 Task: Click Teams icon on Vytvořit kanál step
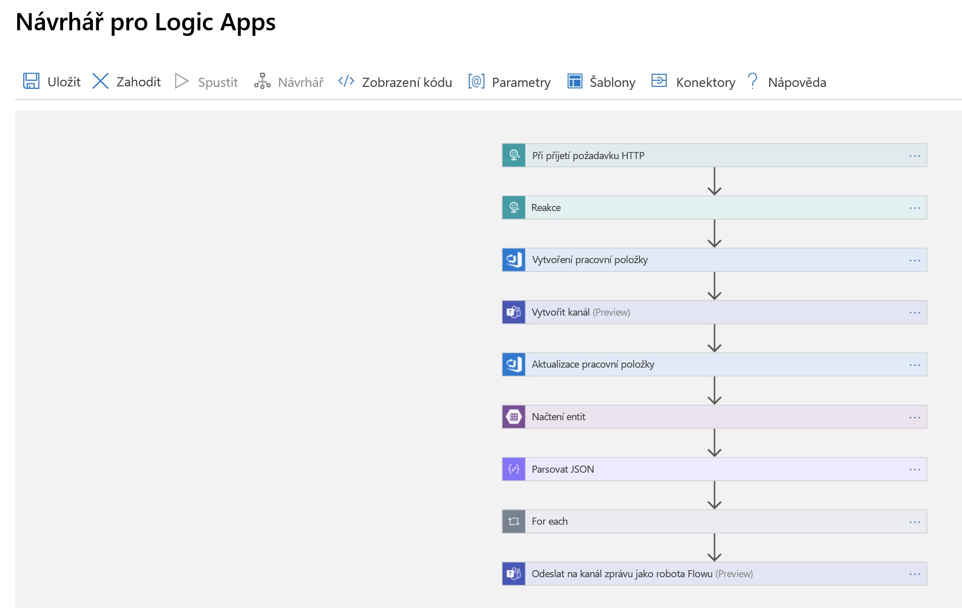pos(514,312)
